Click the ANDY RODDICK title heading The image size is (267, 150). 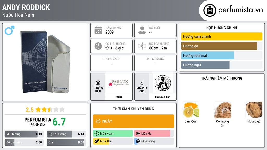26,7
